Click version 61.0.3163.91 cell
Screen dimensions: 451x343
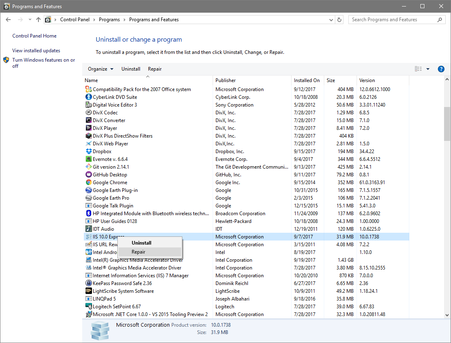tap(372, 183)
